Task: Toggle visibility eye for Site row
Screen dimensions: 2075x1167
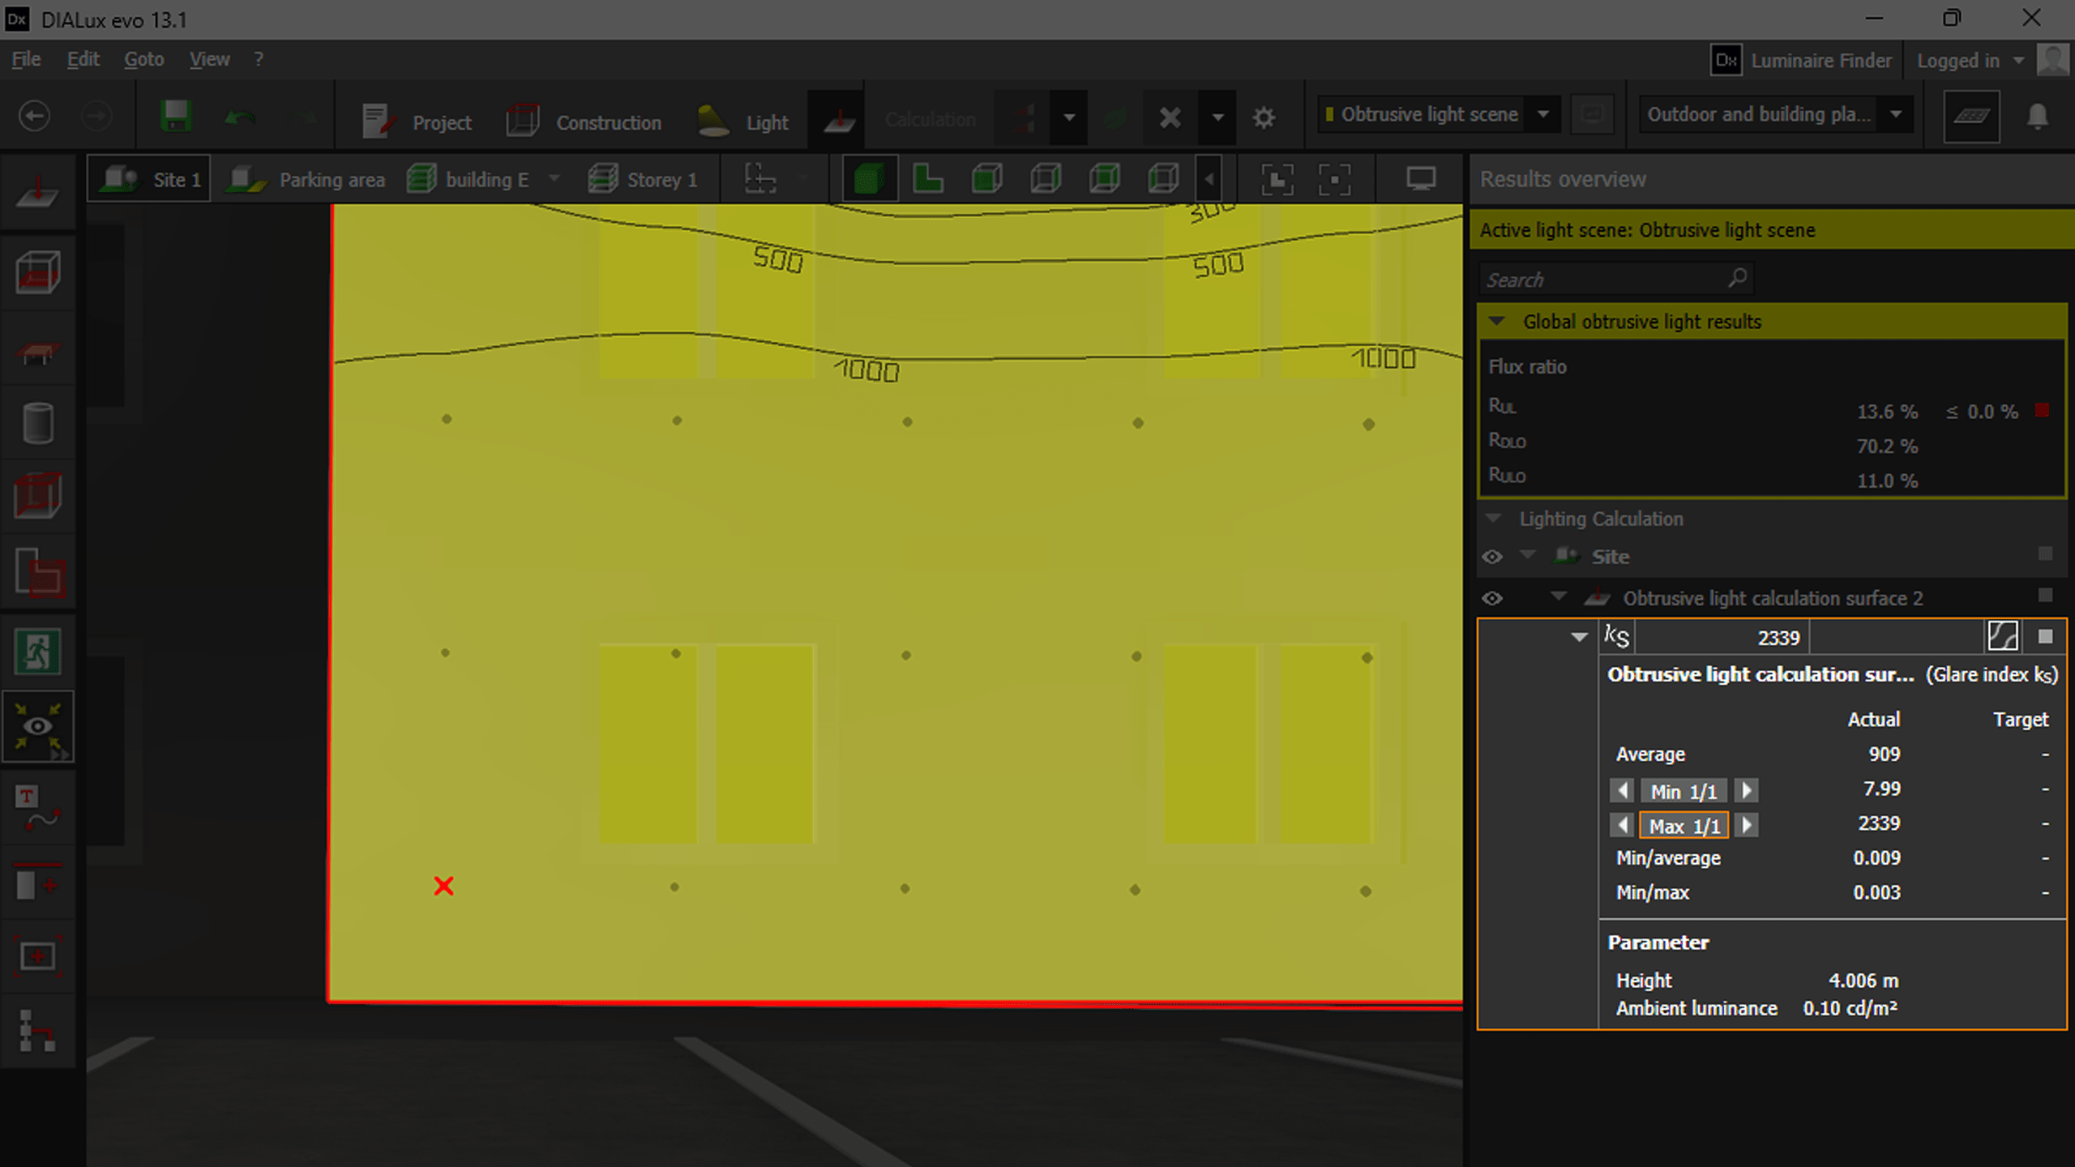Action: [1492, 557]
